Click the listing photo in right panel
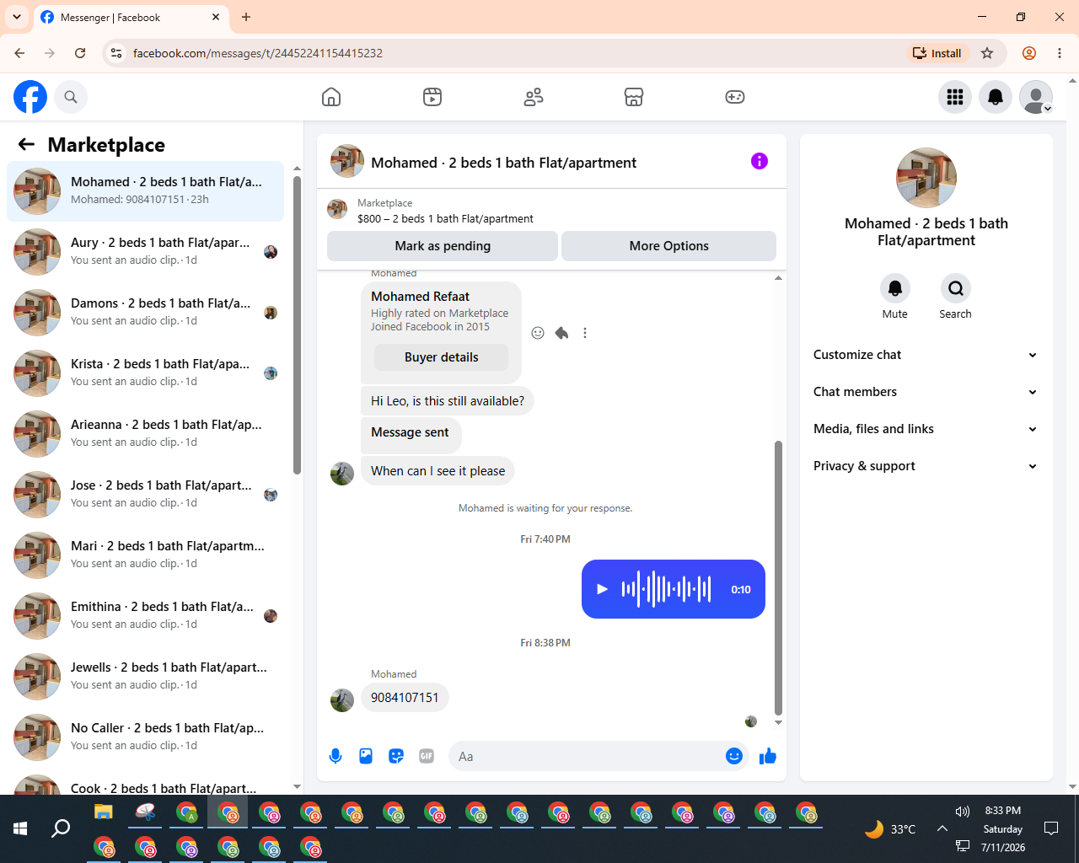 coord(926,178)
